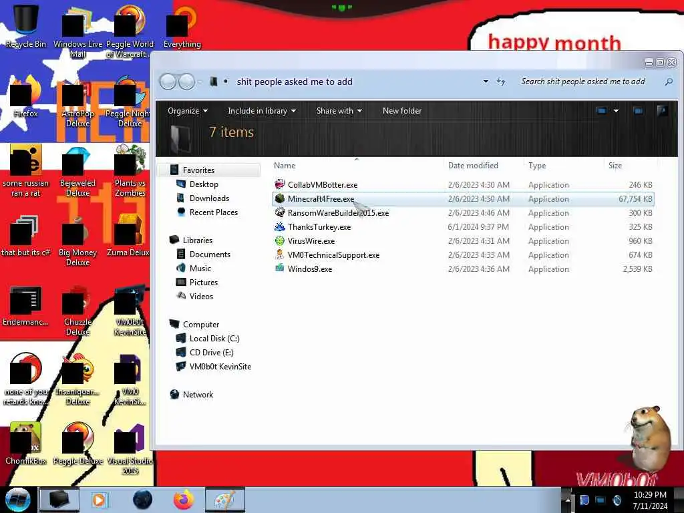Open AstroPop Deluxe desktop icon
The width and height of the screenshot is (684, 513).
(x=77, y=102)
